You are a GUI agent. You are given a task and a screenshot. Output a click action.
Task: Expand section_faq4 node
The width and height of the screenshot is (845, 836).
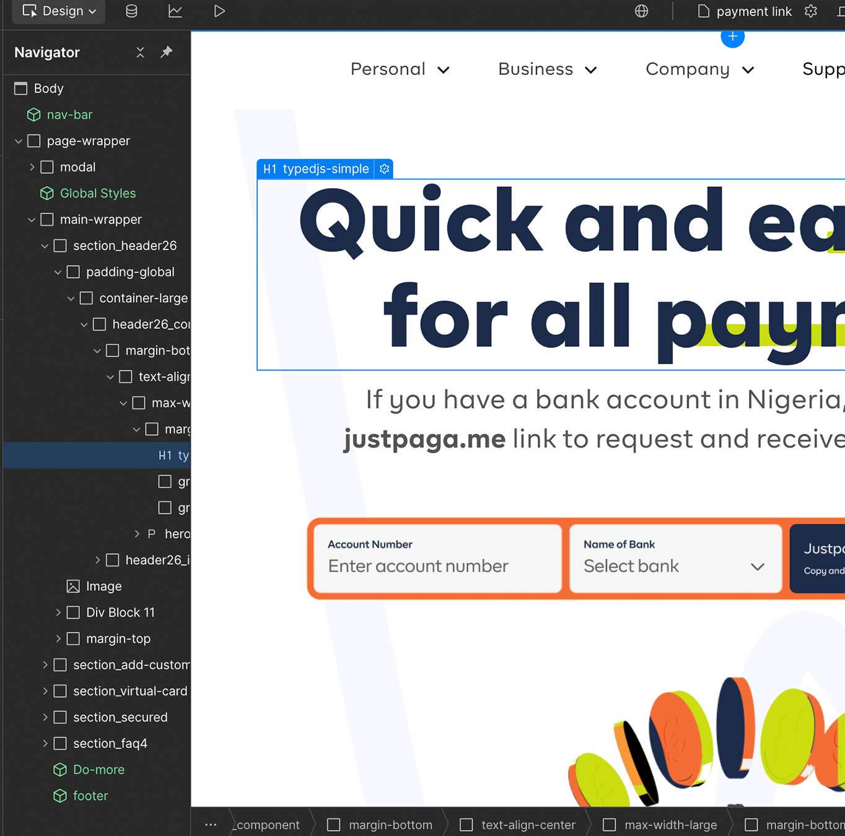click(45, 744)
